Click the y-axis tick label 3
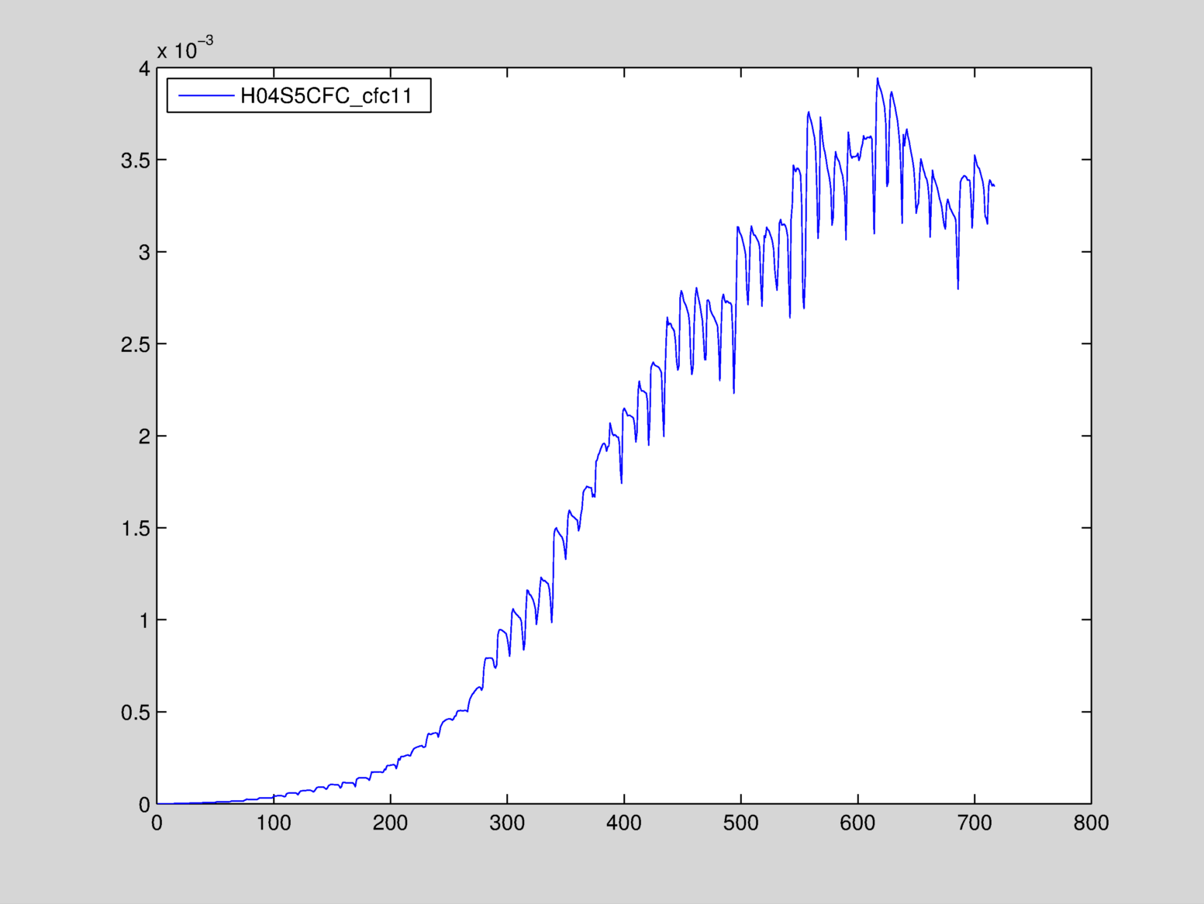Screen dimensions: 1204x904 (143, 253)
